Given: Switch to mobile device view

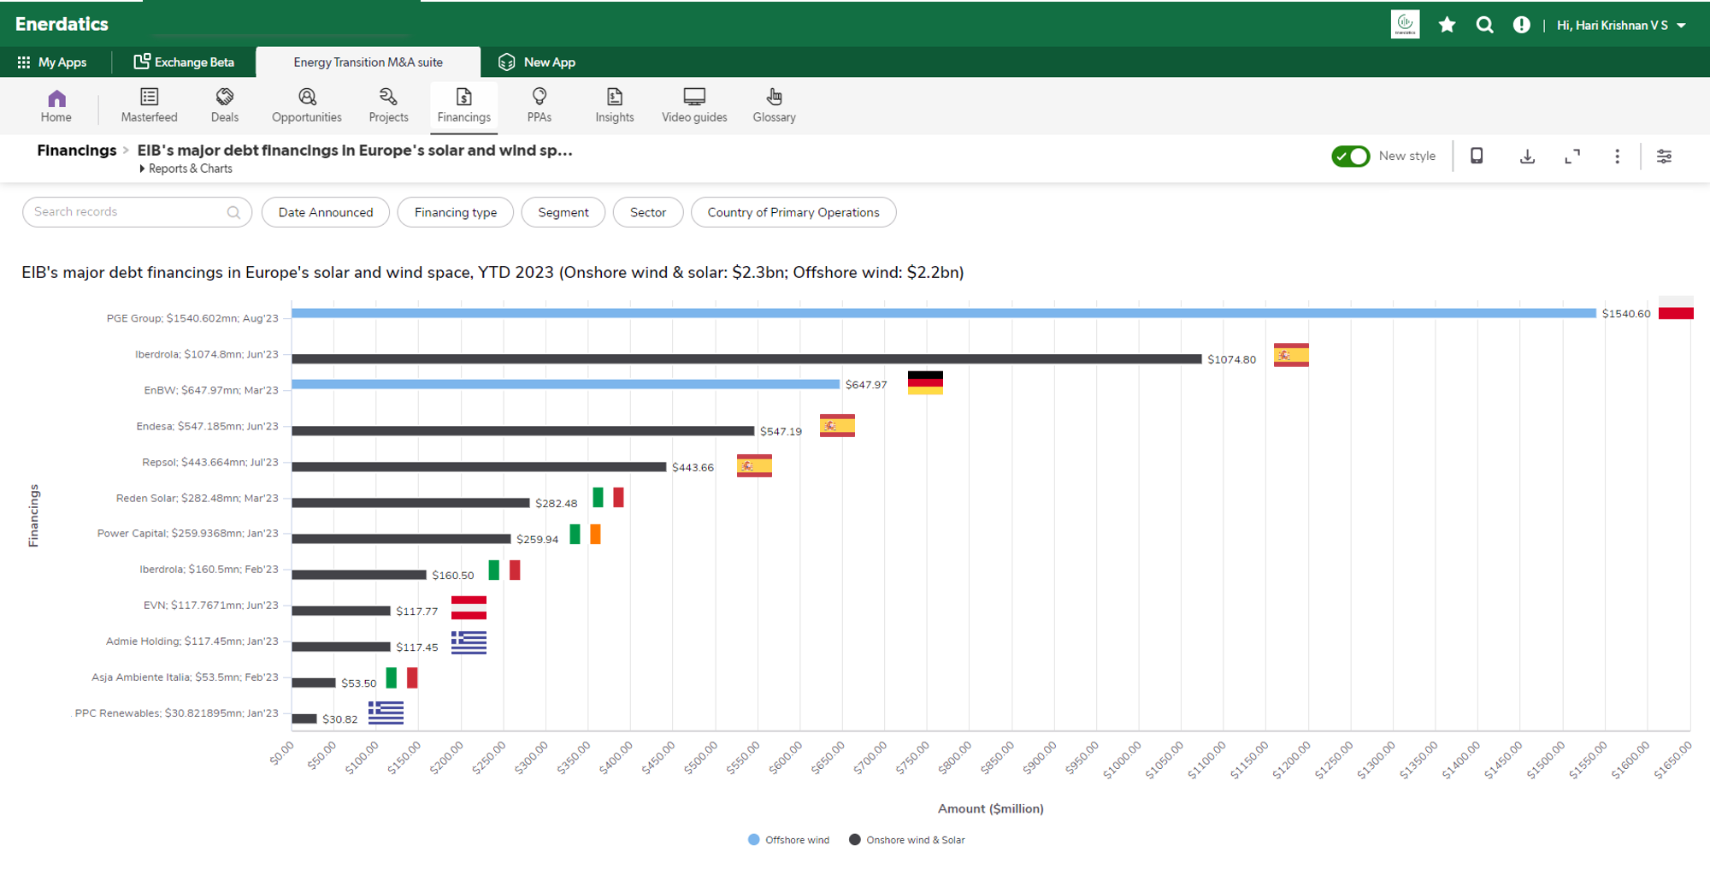Looking at the screenshot, I should tap(1477, 156).
